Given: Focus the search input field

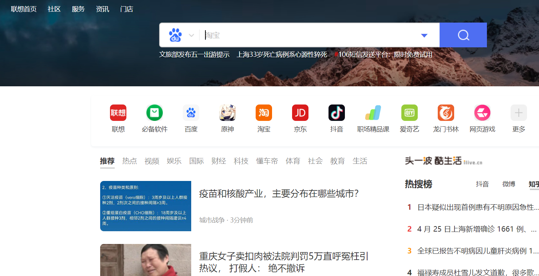Looking at the screenshot, I should (x=310, y=35).
